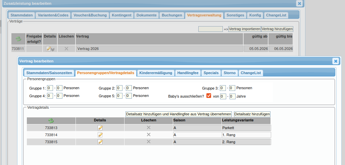Edit details of entry 733813
Viewport: 345px width, 165px height.
(x=100, y=128)
